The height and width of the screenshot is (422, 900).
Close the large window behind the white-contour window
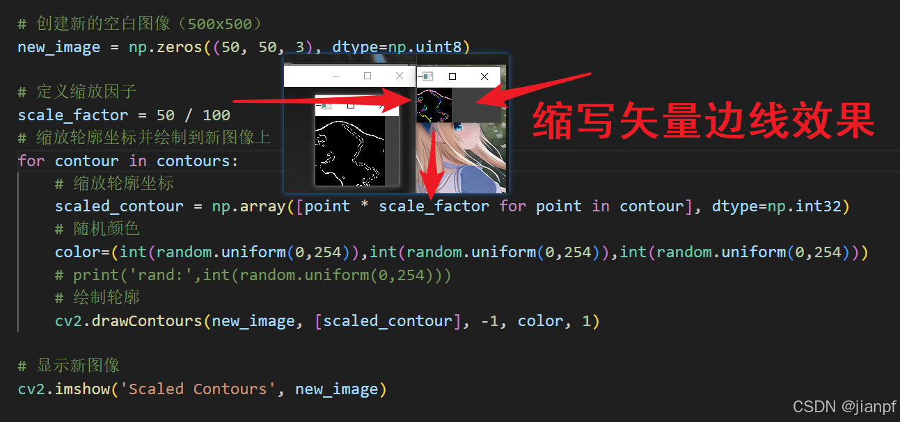pyautogui.click(x=400, y=76)
